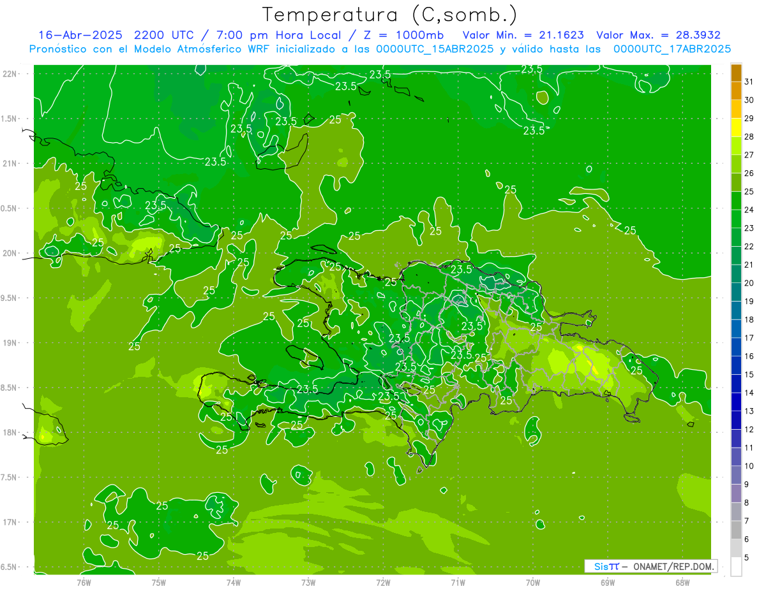Click the "71W" longitude axis label

tap(458, 582)
